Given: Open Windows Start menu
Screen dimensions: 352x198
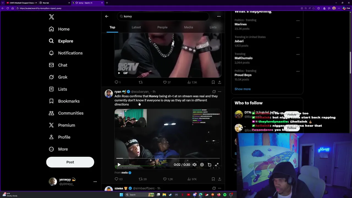Looking at the screenshot, I should tap(121, 195).
